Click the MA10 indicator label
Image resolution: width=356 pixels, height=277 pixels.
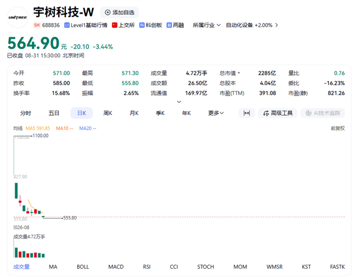(x=65, y=129)
